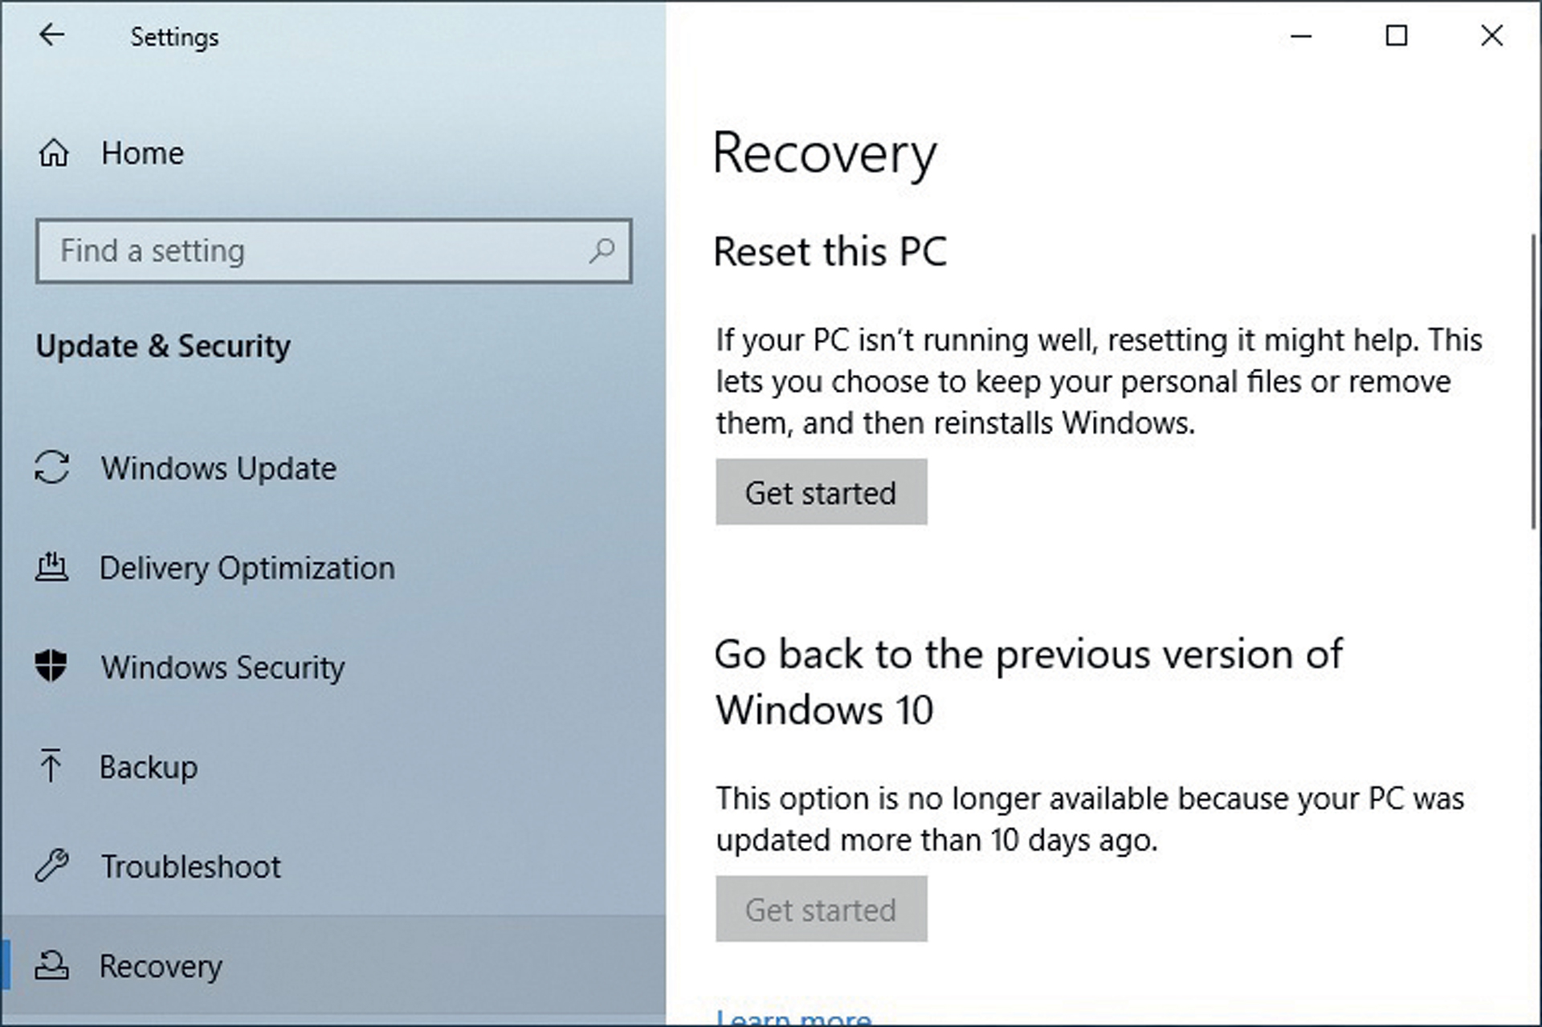Open the Learn more link
The image size is (1542, 1027).
(x=793, y=1017)
